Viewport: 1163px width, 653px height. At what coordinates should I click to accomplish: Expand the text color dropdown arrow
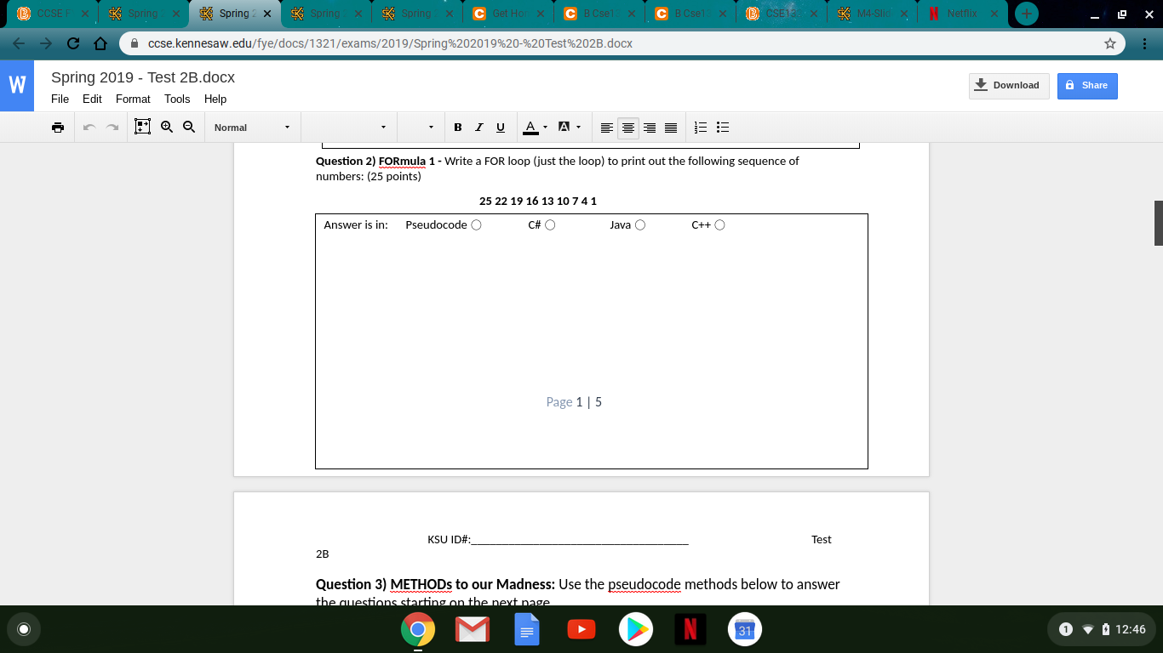pyautogui.click(x=545, y=128)
